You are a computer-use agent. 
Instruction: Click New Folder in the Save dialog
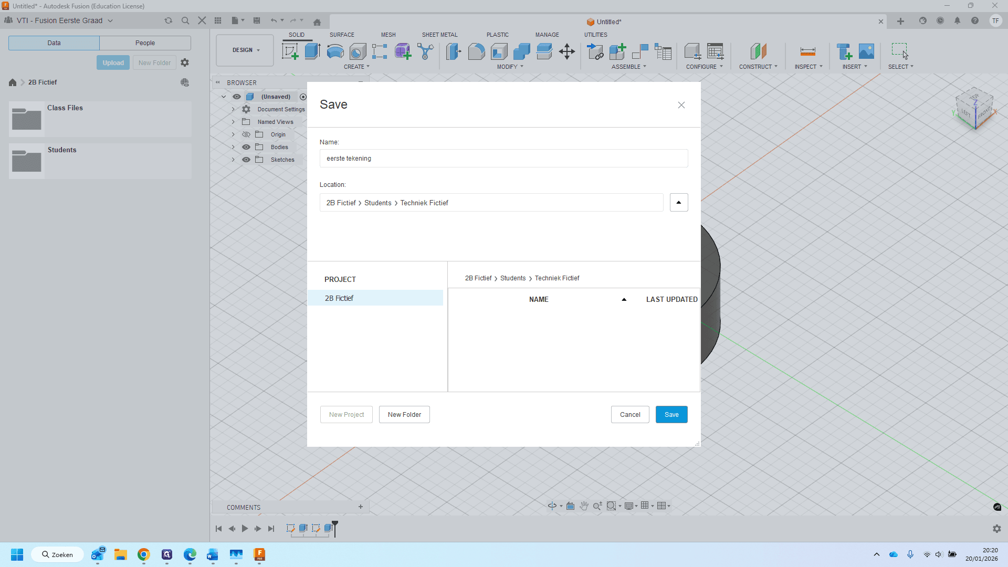click(404, 415)
